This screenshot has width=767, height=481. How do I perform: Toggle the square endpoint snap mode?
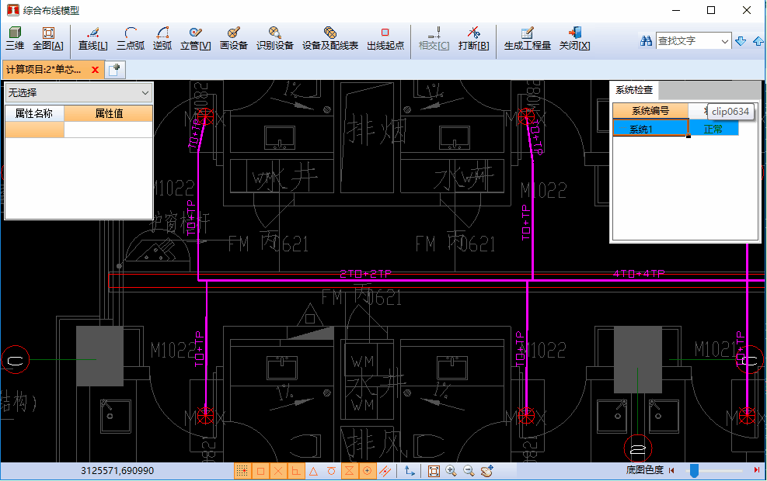(260, 471)
